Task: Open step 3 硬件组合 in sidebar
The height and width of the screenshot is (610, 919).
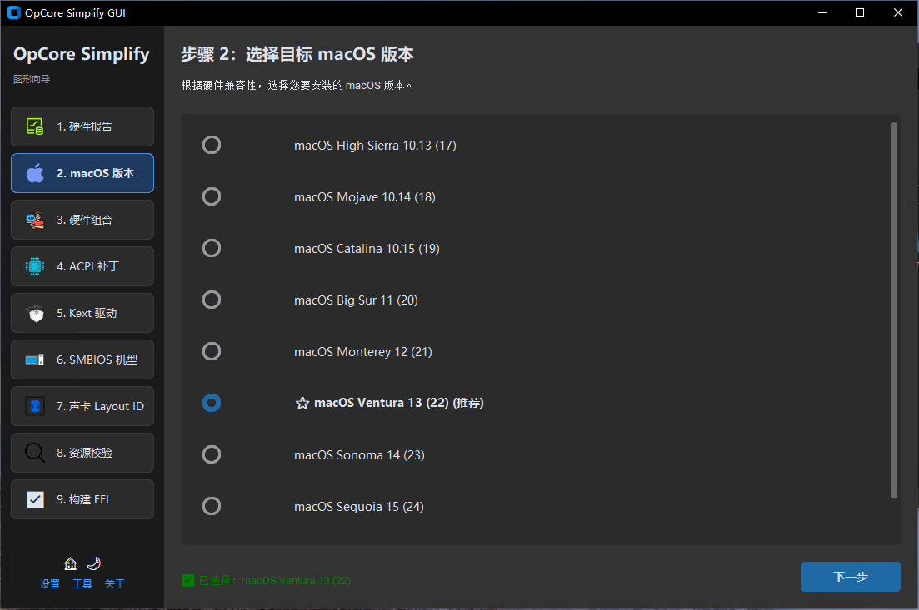Action: [82, 220]
